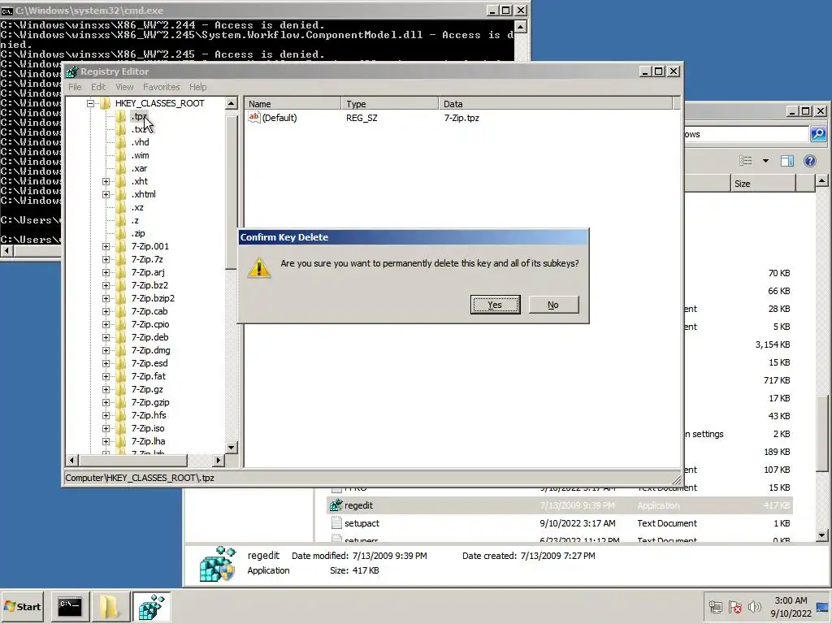The image size is (832, 624).
Task: Confirm deletion with the Yes button
Action: click(x=495, y=305)
